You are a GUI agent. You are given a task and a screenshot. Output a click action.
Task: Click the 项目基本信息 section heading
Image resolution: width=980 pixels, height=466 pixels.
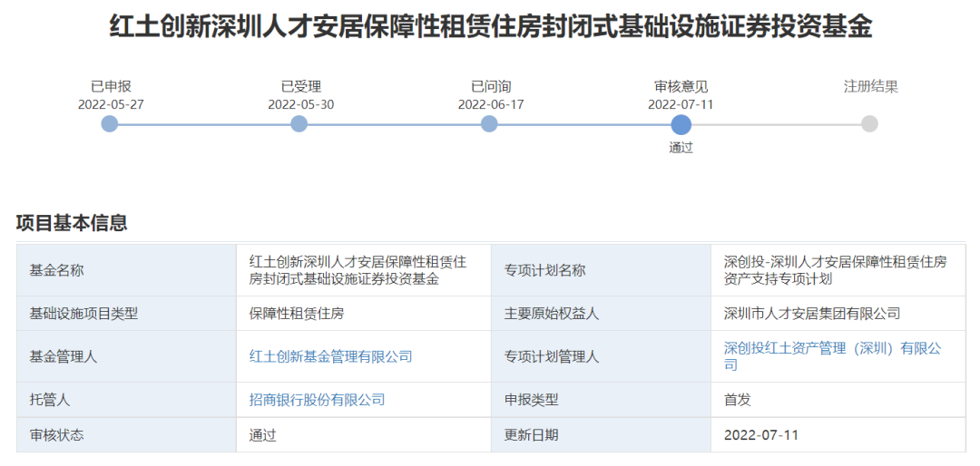(x=72, y=223)
